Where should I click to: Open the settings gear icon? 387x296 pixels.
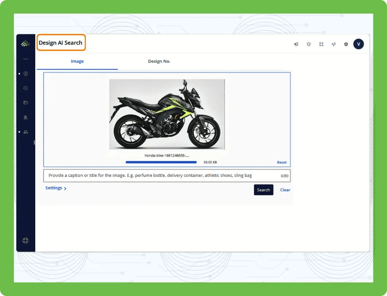pyautogui.click(x=346, y=44)
